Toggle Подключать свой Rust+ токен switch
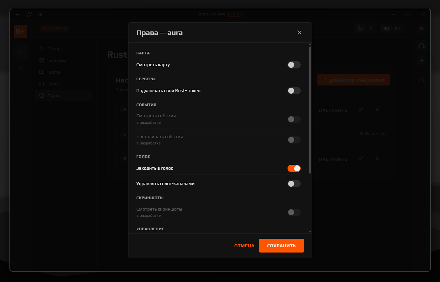Image resolution: width=440 pixels, height=282 pixels. coord(294,91)
